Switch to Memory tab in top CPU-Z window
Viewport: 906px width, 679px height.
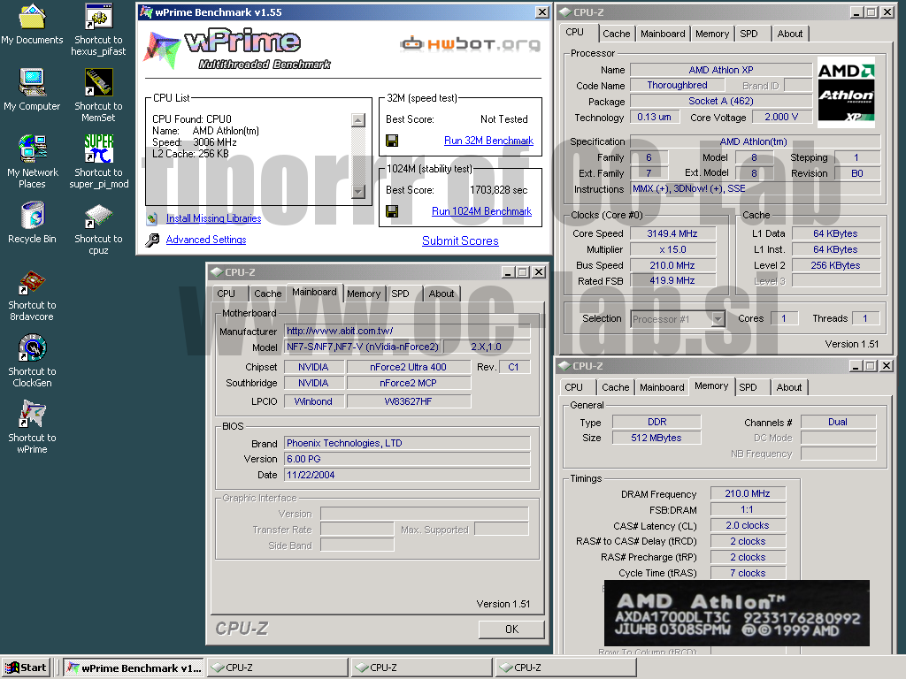pos(712,34)
